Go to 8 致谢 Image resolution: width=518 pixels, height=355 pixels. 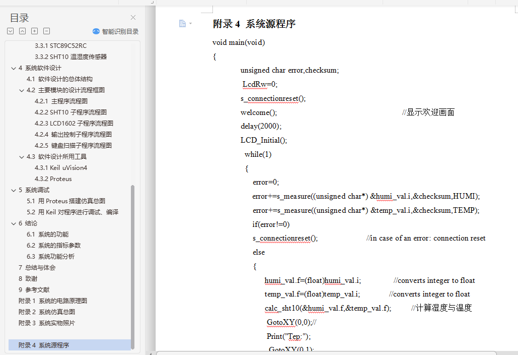pyautogui.click(x=28, y=279)
